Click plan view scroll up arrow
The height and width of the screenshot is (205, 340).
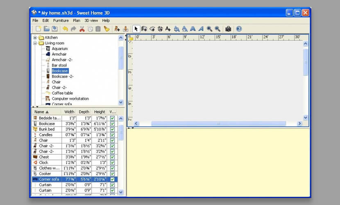point(306,44)
